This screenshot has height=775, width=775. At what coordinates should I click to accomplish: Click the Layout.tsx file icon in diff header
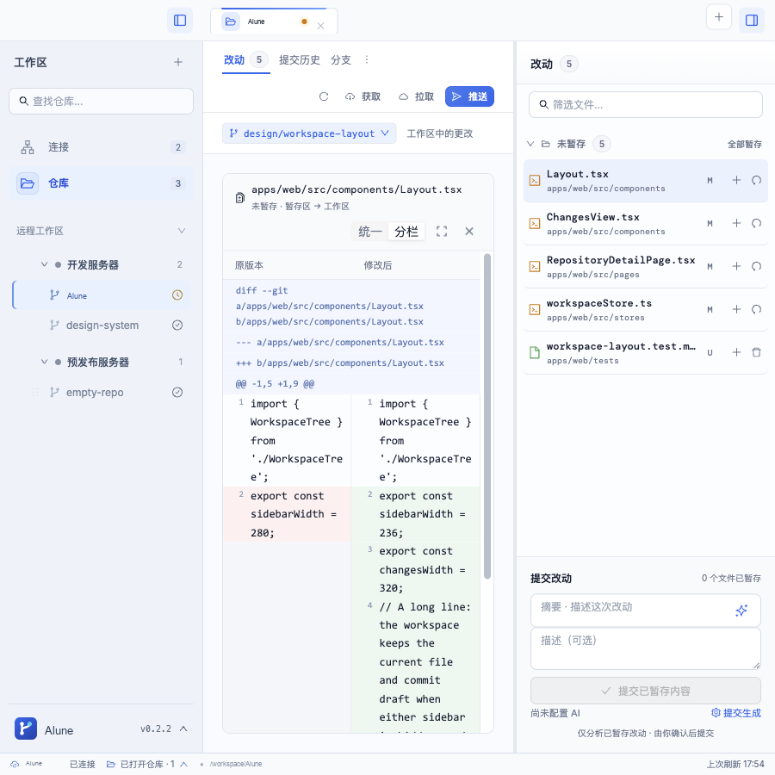pos(239,198)
